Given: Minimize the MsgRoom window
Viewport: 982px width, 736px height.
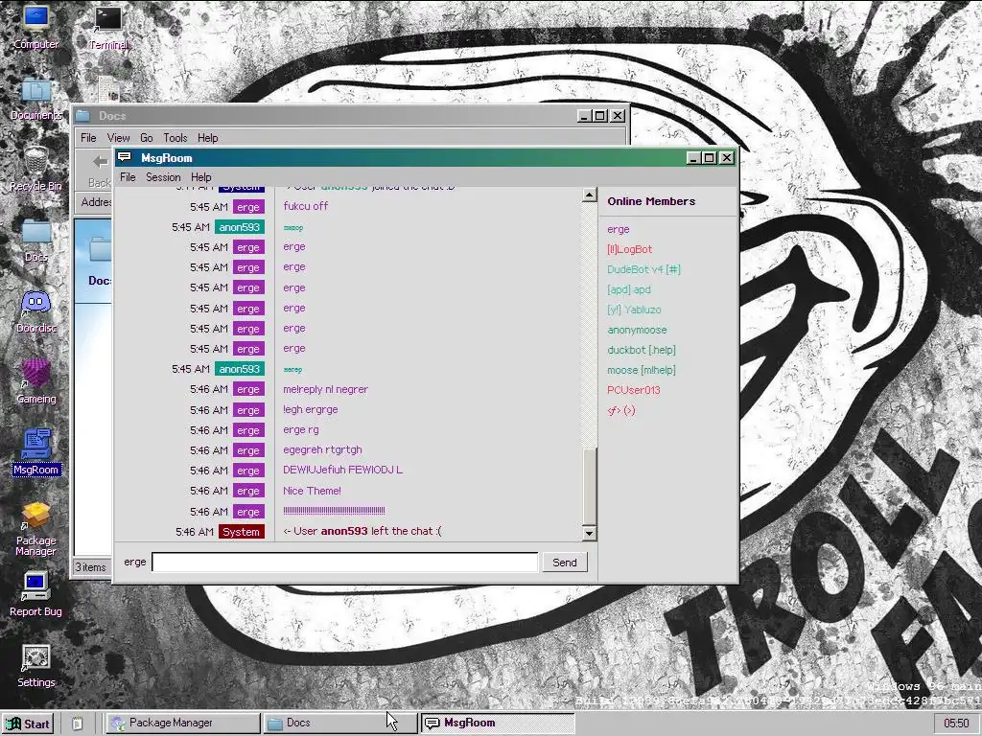Looking at the screenshot, I should coord(692,158).
